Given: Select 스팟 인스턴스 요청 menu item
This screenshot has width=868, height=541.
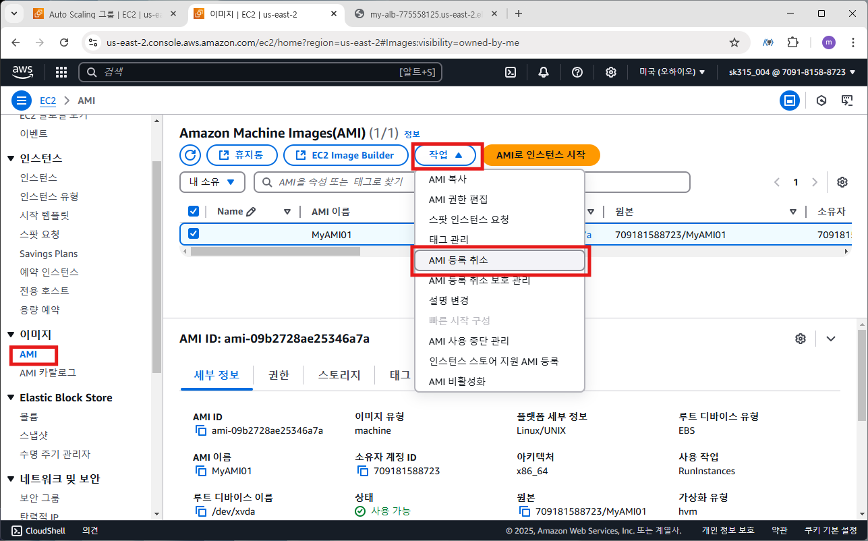Looking at the screenshot, I should pos(499,220).
